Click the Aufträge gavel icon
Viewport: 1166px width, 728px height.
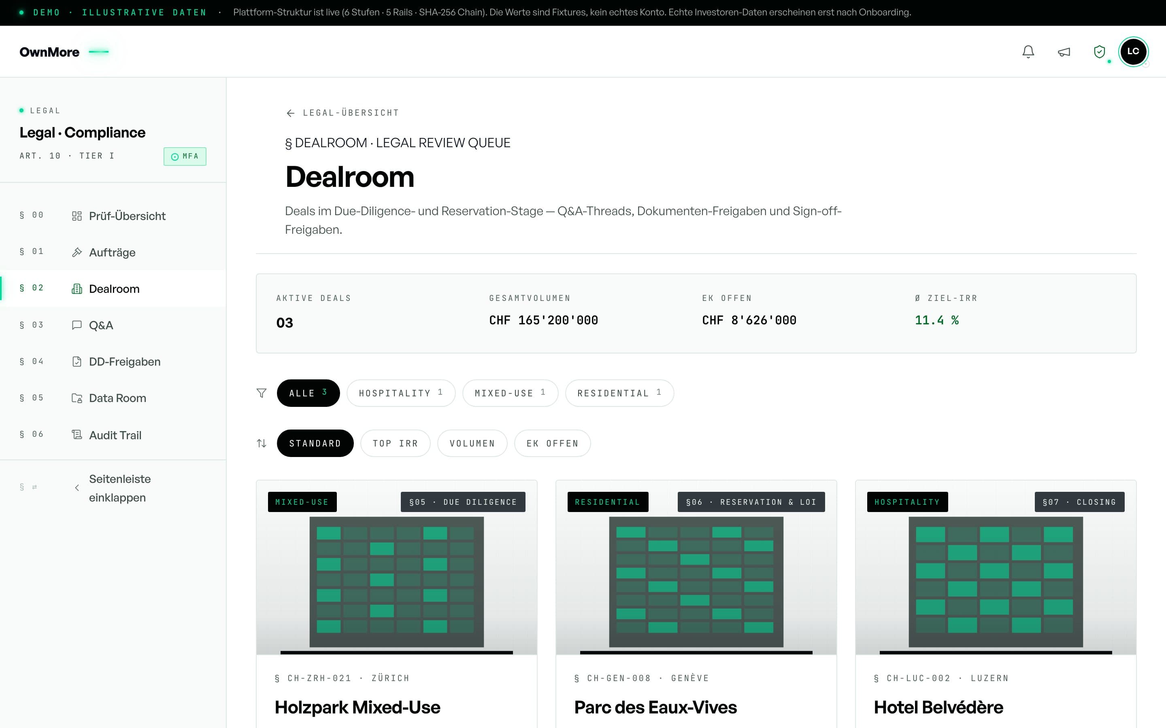tap(77, 252)
